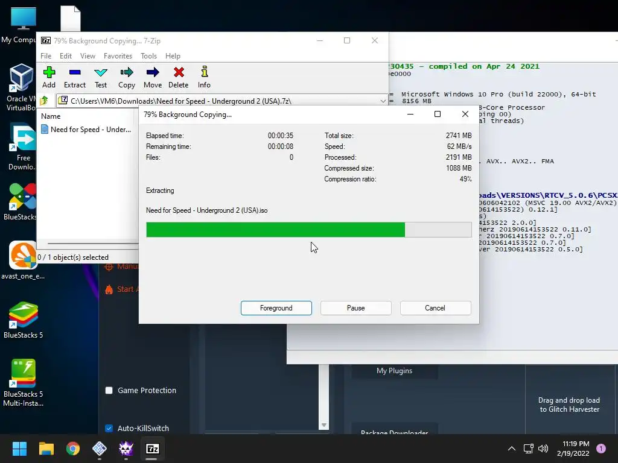Open the View menu in 7-Zip
Screen dimensions: 618x463
88,56
